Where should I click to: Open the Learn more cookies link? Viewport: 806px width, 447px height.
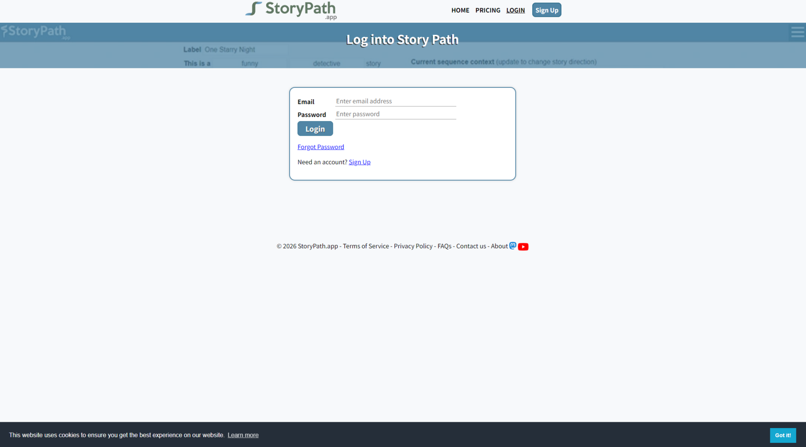point(243,435)
